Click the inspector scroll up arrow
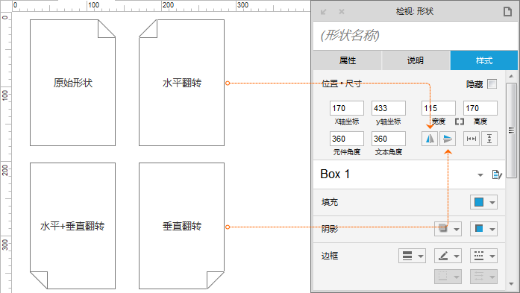The image size is (520, 293). point(511,76)
